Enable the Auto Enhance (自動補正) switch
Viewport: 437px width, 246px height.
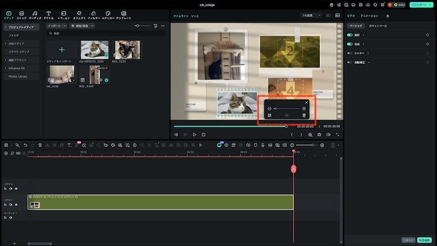click(x=350, y=62)
